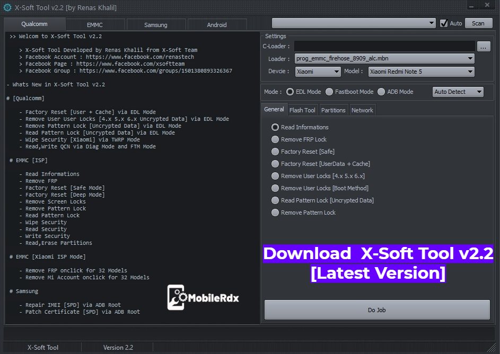This screenshot has width=500, height=354.
Task: Open the Flash Tool sub-tab
Action: tap(302, 110)
